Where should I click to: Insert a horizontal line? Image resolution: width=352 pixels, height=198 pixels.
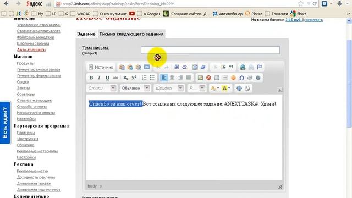tap(225, 78)
